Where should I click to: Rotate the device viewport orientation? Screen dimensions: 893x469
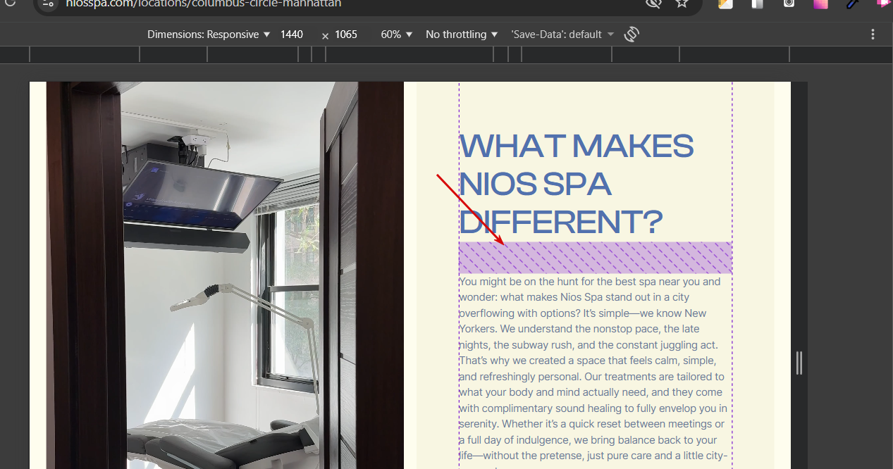tap(632, 34)
